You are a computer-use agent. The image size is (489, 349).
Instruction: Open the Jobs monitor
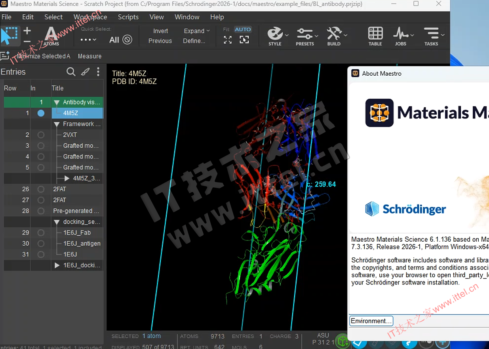coord(401,36)
